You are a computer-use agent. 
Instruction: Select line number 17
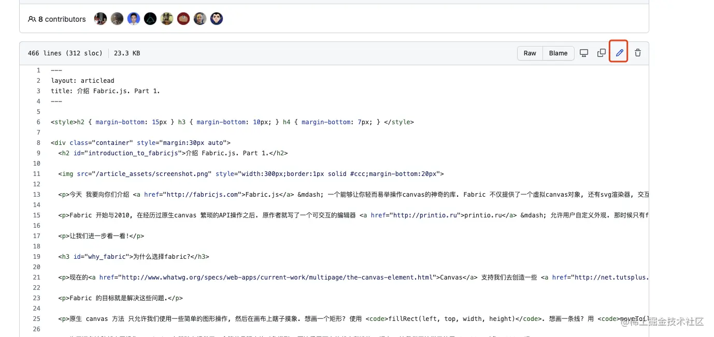tap(36, 236)
